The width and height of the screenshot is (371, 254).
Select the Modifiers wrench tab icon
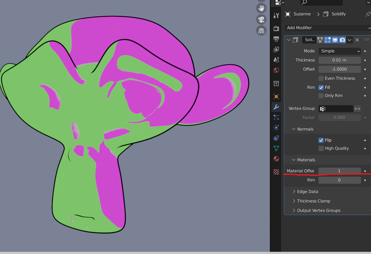(276, 107)
